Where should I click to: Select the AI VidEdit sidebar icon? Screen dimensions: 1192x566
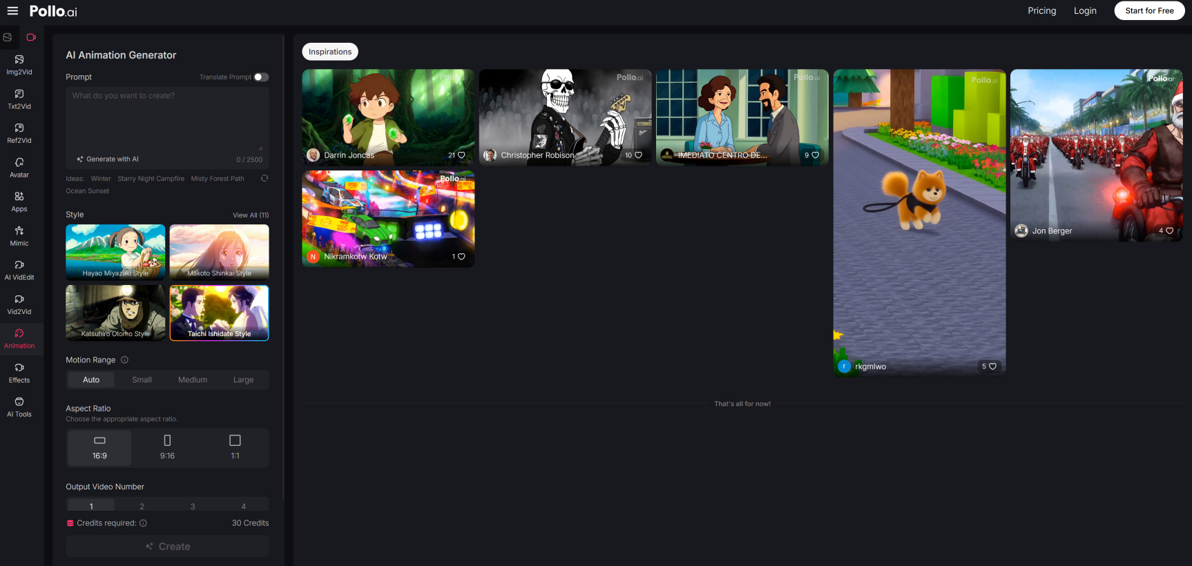click(19, 271)
